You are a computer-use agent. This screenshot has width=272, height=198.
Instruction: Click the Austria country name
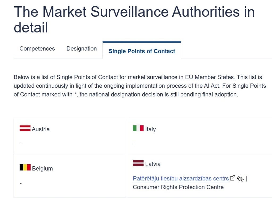pos(41,129)
